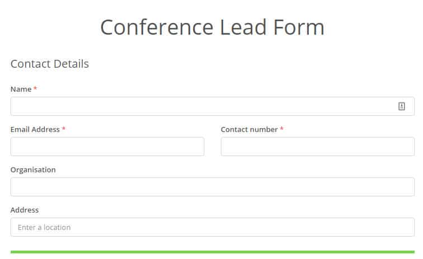Click the red asterisk beside Email Address
Viewport: 423px width, 259px height.
[64, 129]
